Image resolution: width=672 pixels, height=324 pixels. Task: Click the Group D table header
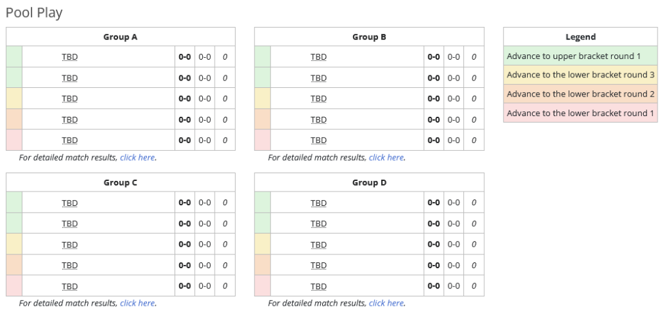369,183
